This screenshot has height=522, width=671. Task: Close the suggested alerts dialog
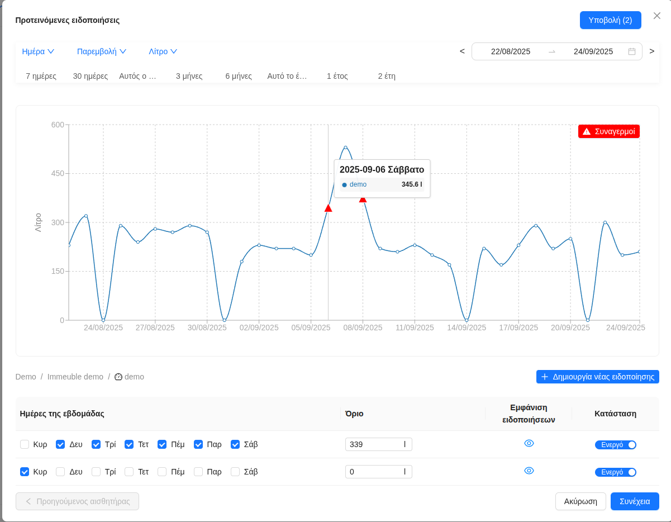tap(657, 16)
